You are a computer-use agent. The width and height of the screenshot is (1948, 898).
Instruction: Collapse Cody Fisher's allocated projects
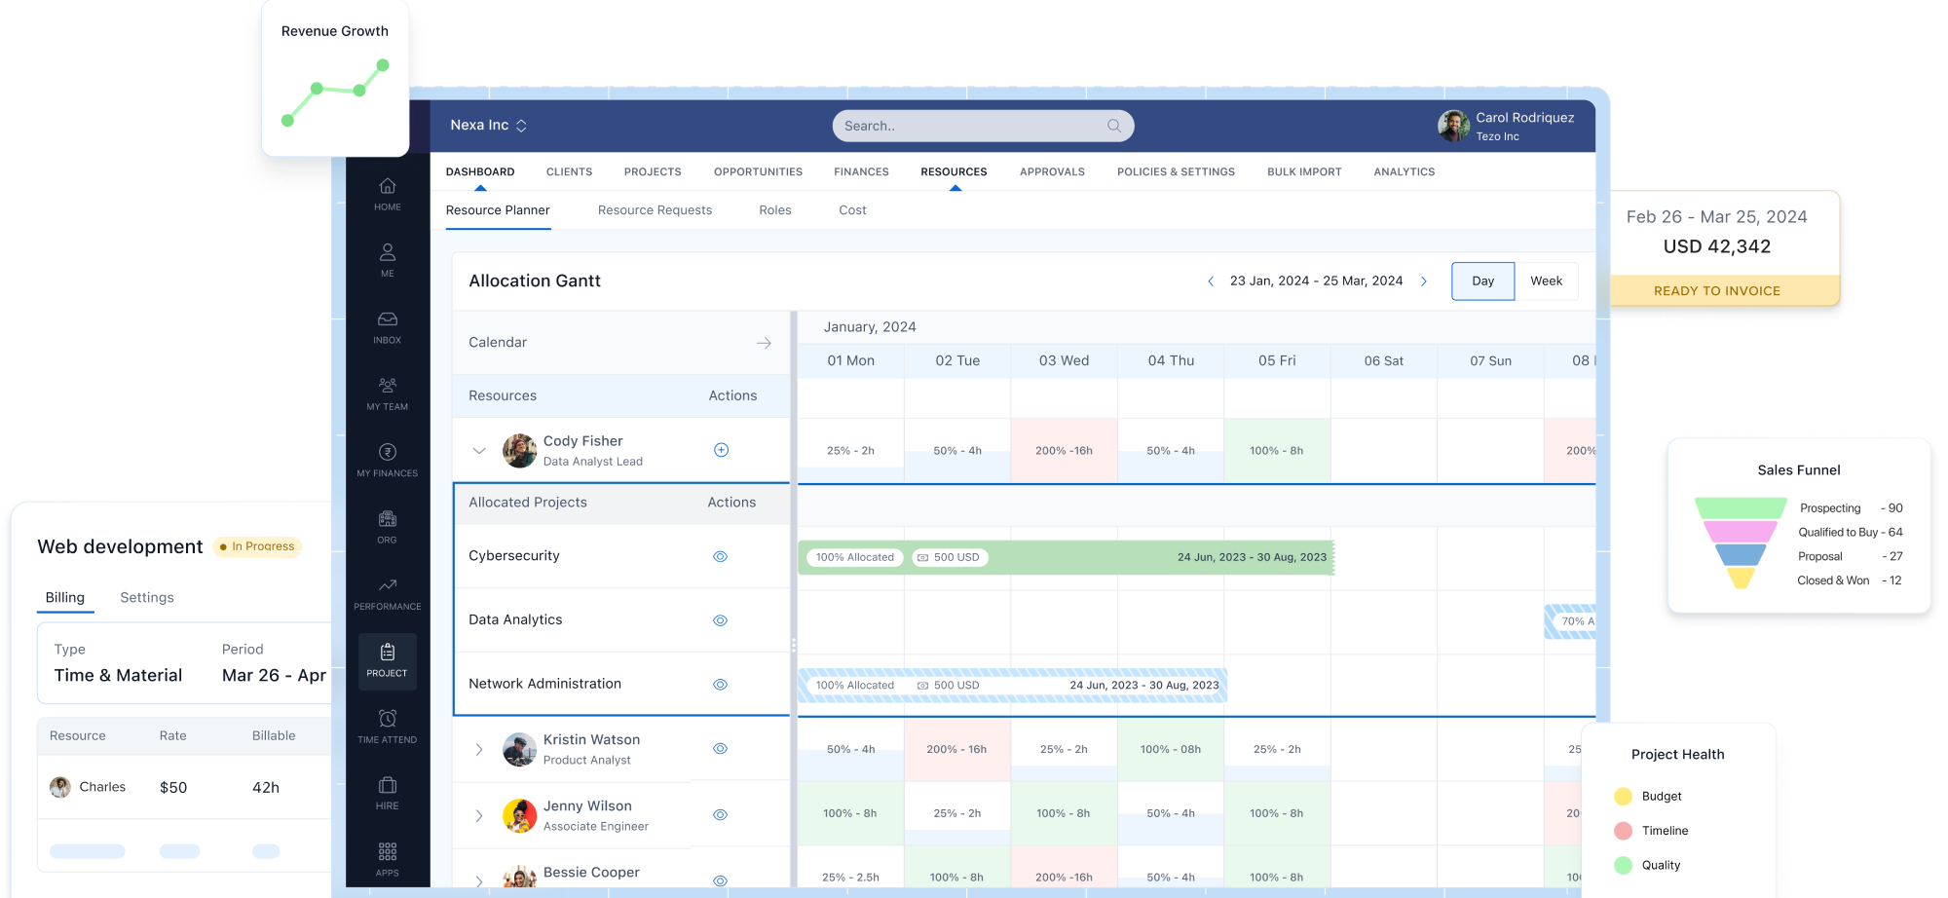pos(478,450)
